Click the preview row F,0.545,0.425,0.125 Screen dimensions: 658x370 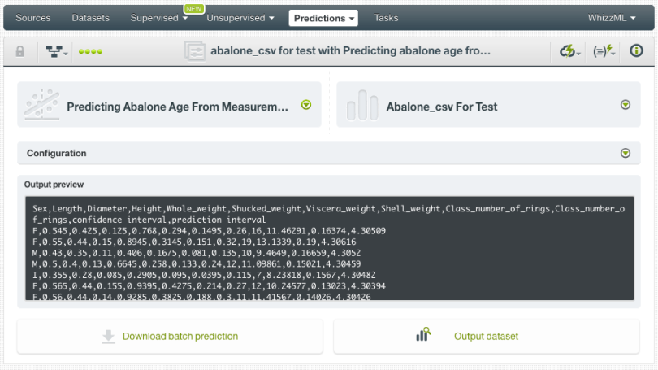point(209,231)
